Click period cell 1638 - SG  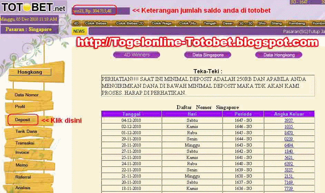click(x=243, y=176)
